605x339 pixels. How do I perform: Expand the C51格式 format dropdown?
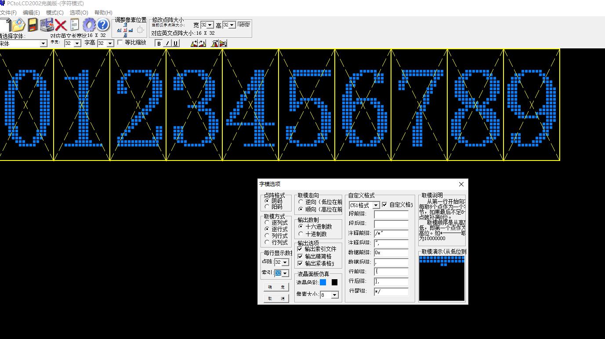click(376, 205)
